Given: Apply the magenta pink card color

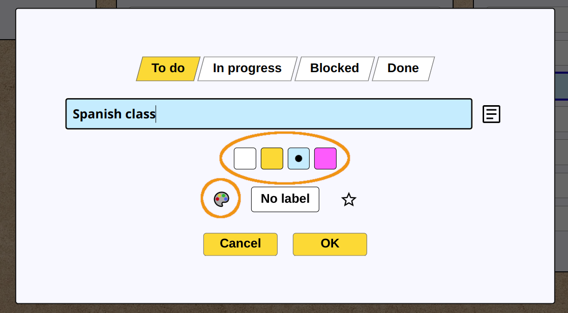Looking at the screenshot, I should 325,159.
